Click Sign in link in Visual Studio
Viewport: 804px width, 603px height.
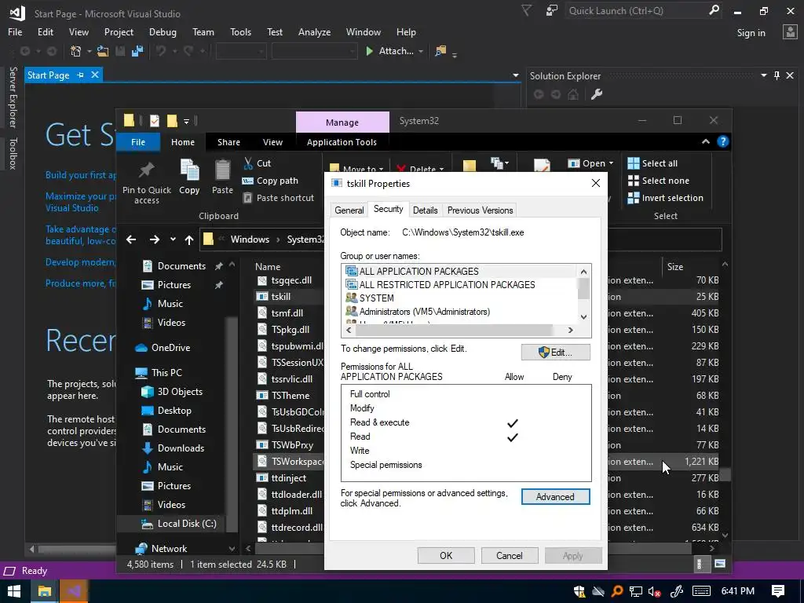click(x=751, y=33)
